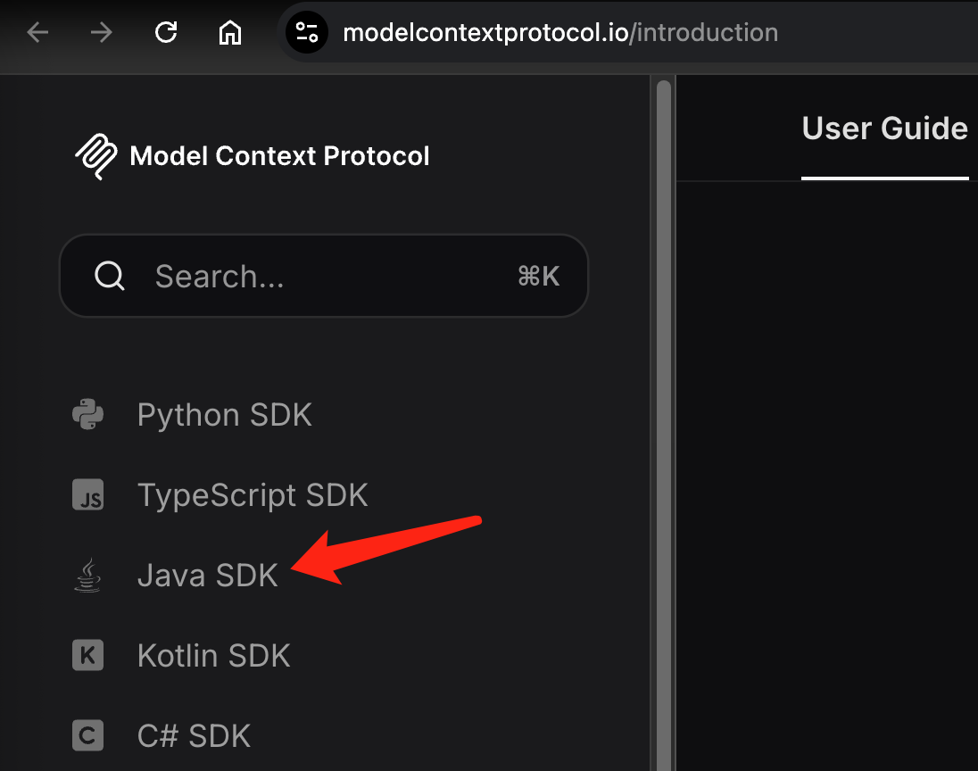
Task: Click the Python SDK logo icon
Action: point(87,414)
